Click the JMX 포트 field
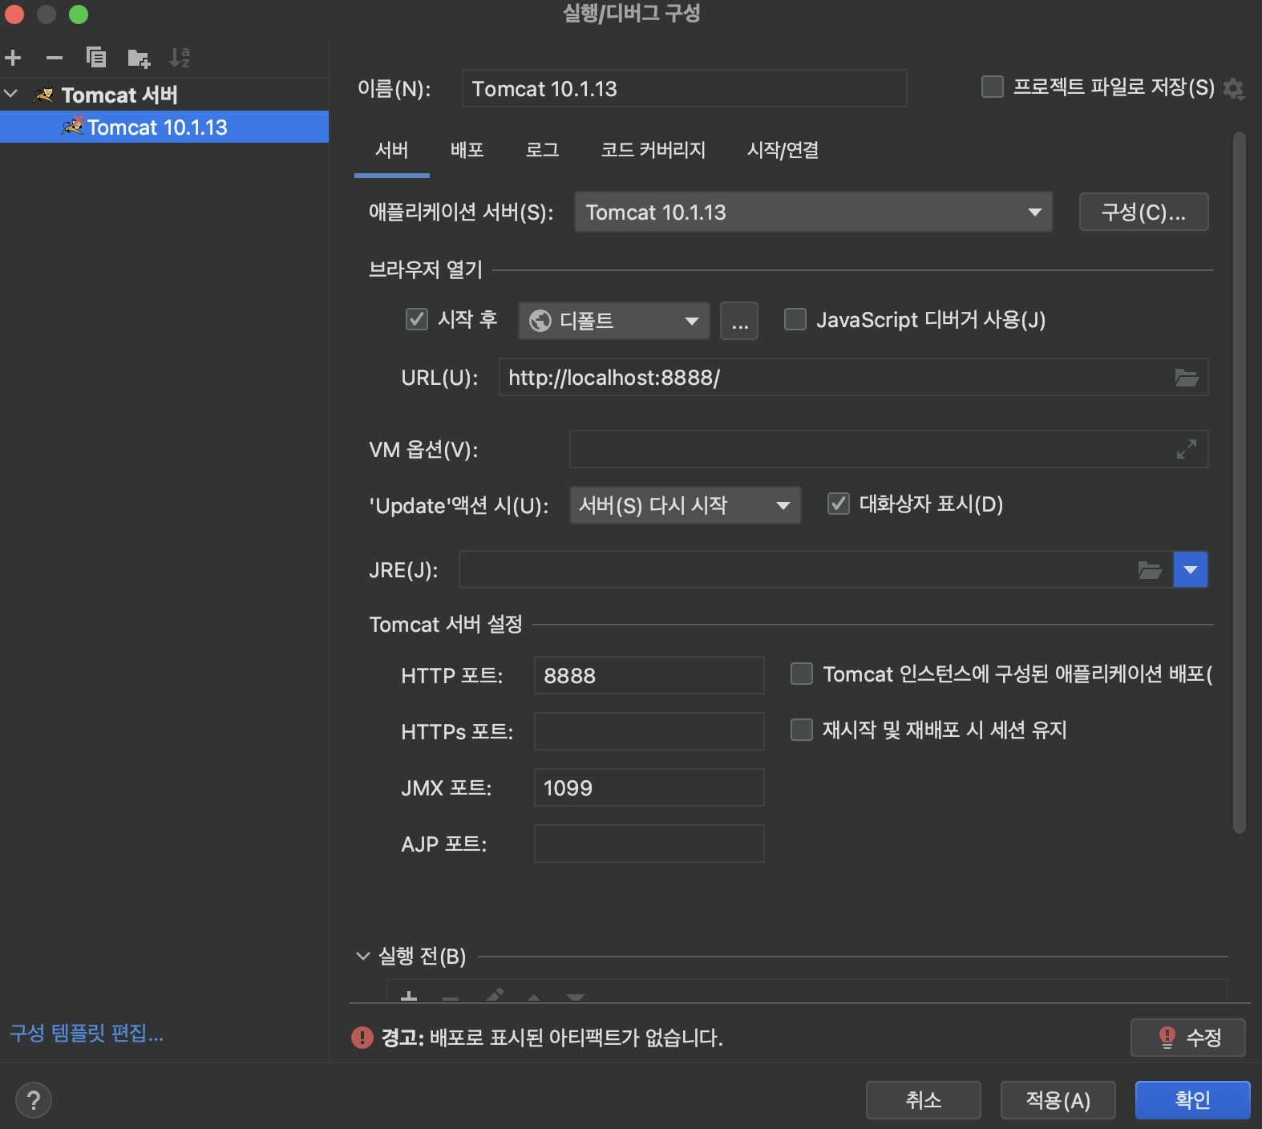 (649, 787)
